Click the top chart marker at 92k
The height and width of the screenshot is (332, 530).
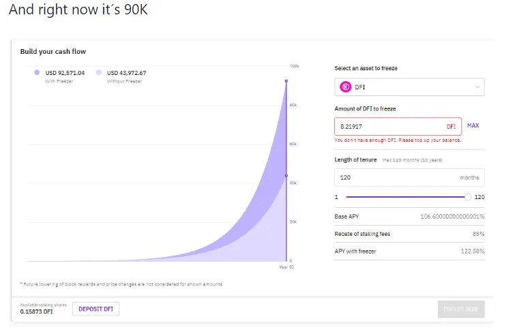click(x=286, y=81)
